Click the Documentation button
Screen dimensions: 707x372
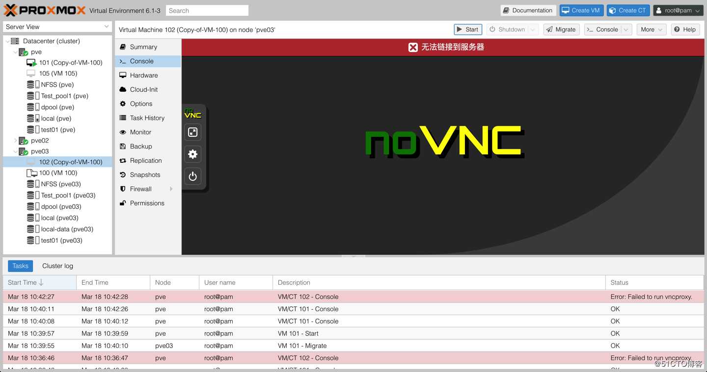528,10
